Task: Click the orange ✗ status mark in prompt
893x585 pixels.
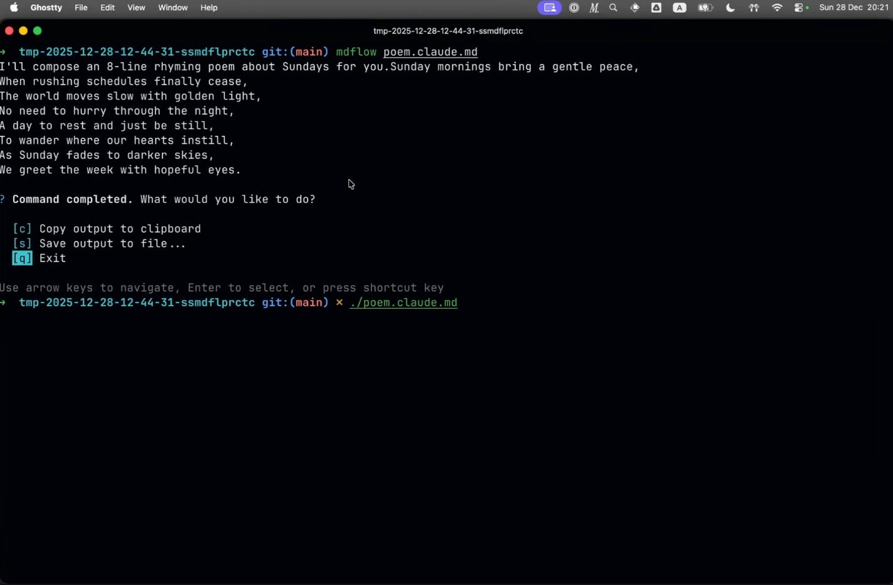Action: point(339,303)
